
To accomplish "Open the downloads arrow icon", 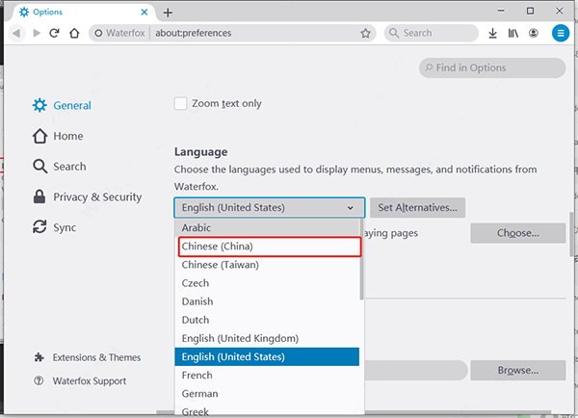I will (x=492, y=34).
